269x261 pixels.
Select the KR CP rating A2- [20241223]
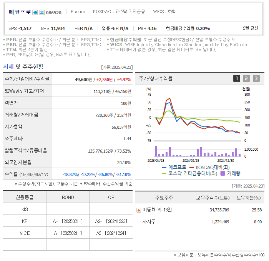point(111,221)
